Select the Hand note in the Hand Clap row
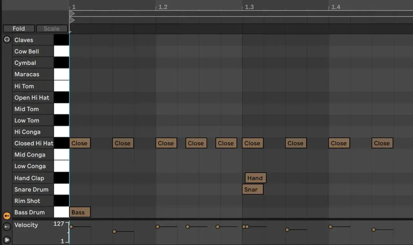The height and width of the screenshot is (245, 413). [256, 178]
